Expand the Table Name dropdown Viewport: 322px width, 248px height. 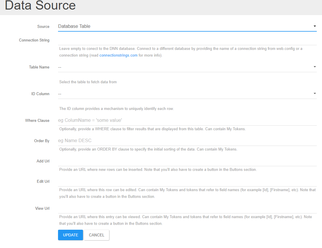coord(187,67)
